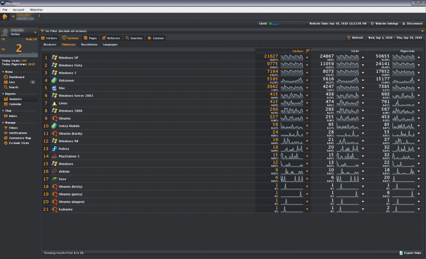Screen dimensions: 426x259
Task: Collapse the Menu section in sidebar
Action: click(3, 72)
